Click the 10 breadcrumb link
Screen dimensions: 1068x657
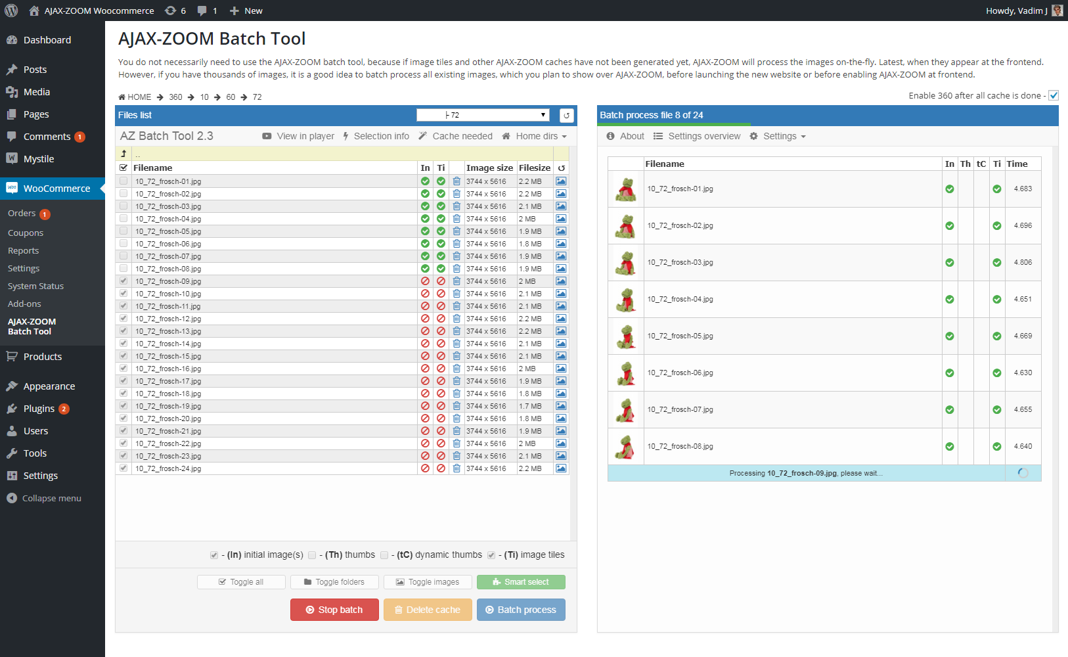point(204,97)
